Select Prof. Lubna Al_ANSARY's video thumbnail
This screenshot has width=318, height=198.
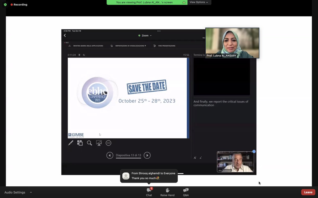[x=232, y=43]
